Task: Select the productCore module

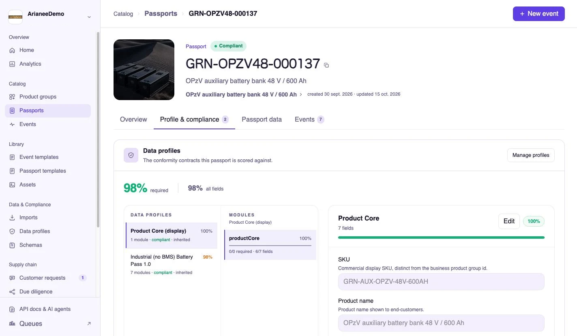Action: 270,245
